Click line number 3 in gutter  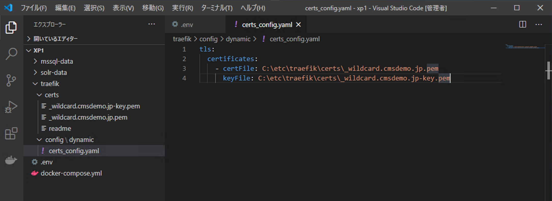tap(184, 68)
